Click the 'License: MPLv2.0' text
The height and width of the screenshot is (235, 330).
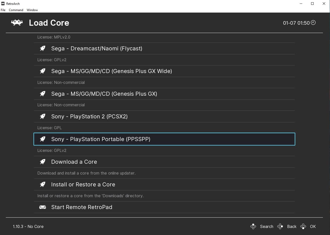tap(54, 37)
